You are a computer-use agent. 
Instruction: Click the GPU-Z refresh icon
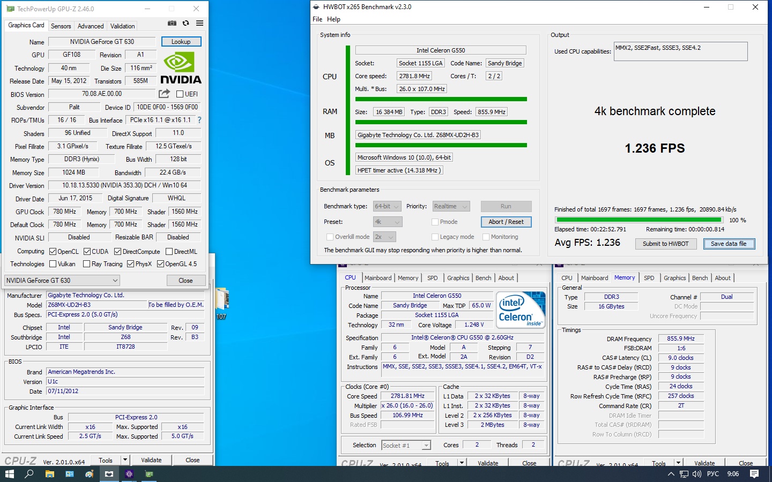click(x=185, y=24)
